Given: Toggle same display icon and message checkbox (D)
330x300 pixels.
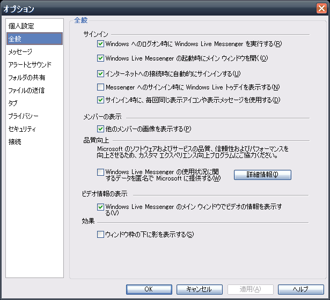Looking at the screenshot, I should [100, 100].
